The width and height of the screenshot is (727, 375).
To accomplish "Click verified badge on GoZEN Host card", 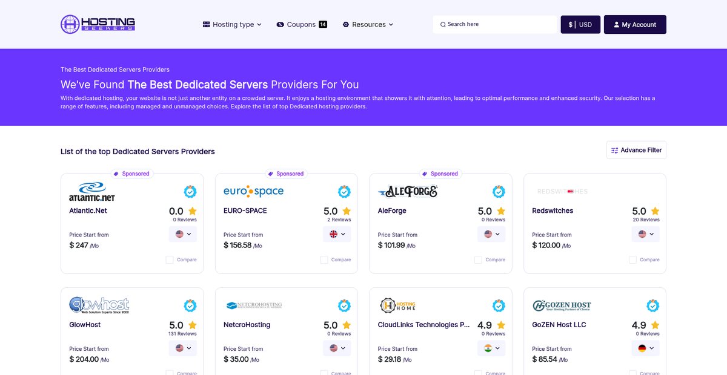I will click(x=652, y=305).
